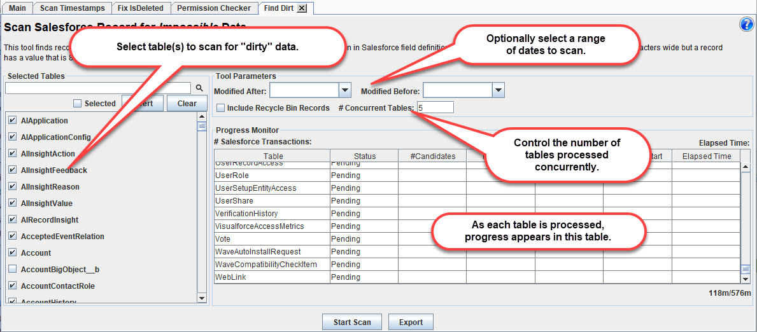Open the Scan Timestamps tab
The height and width of the screenshot is (332, 757).
tap(71, 8)
